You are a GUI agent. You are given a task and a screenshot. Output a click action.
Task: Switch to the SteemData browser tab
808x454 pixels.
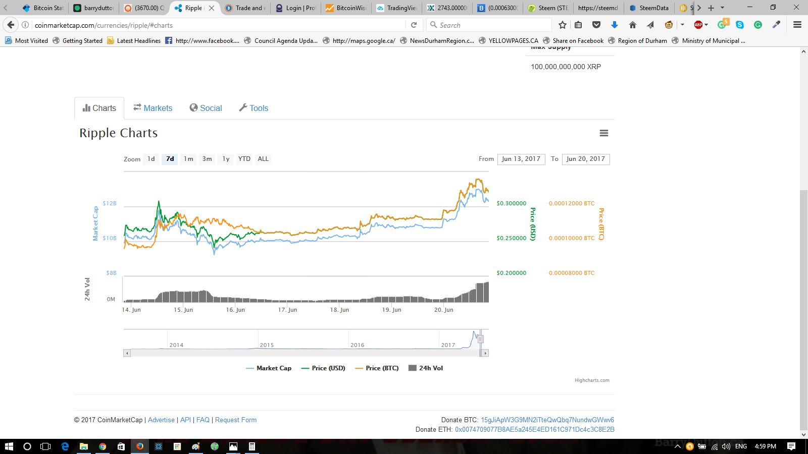click(x=649, y=8)
